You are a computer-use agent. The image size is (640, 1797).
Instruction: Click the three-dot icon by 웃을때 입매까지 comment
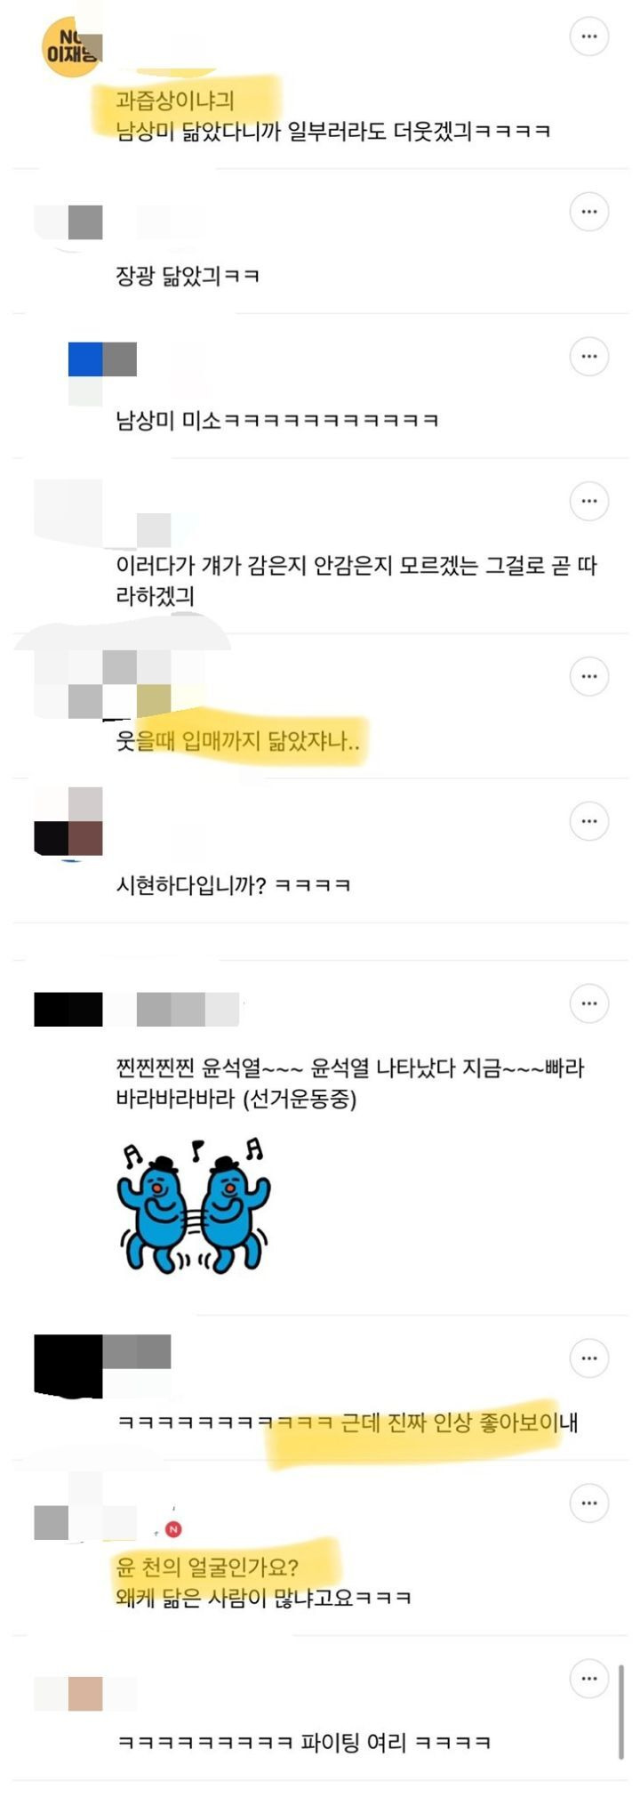(x=588, y=677)
